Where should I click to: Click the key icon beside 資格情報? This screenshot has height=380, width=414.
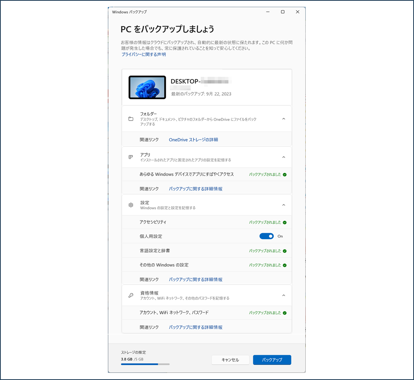tap(131, 295)
